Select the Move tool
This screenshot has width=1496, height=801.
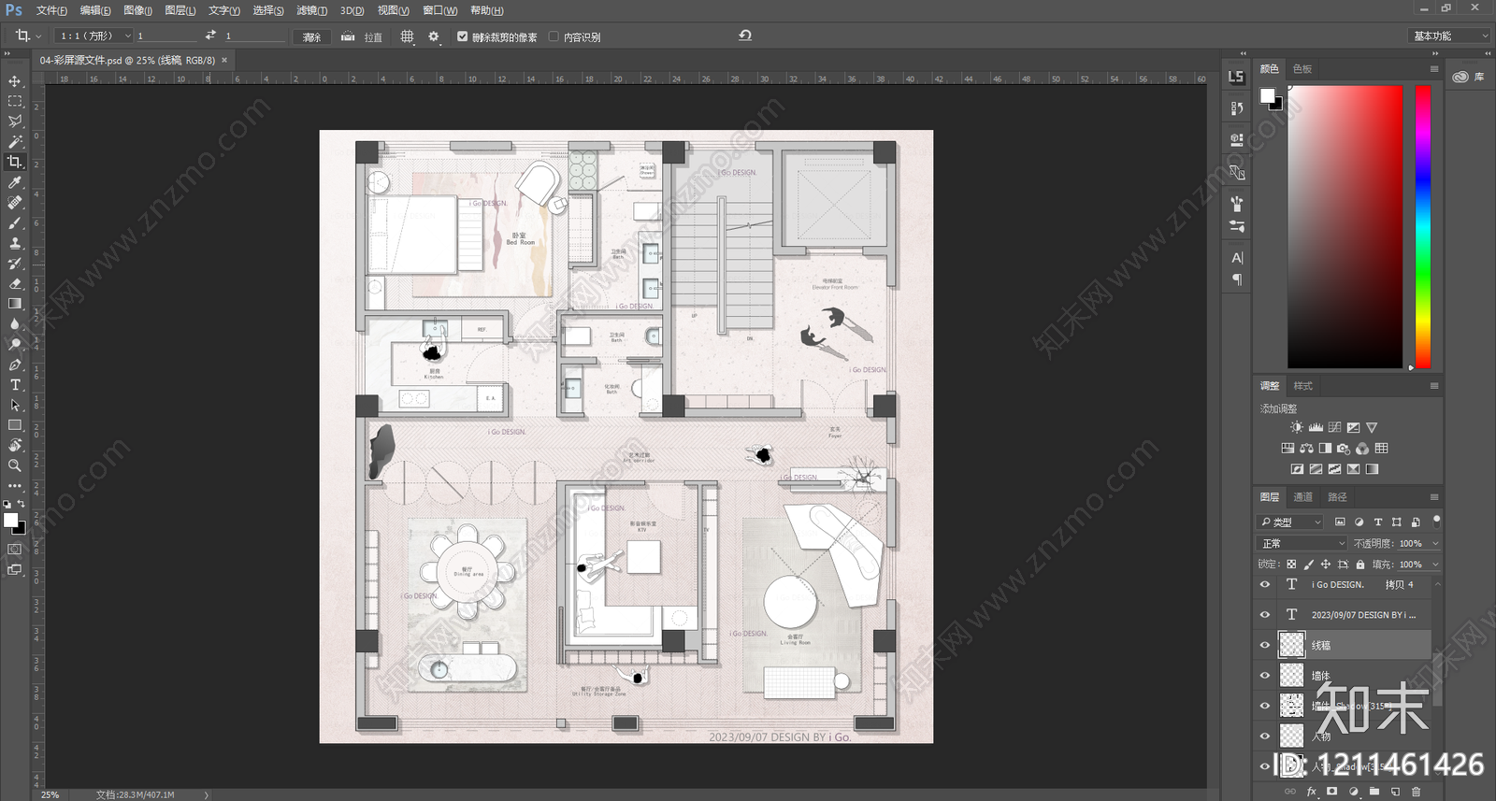[x=15, y=81]
